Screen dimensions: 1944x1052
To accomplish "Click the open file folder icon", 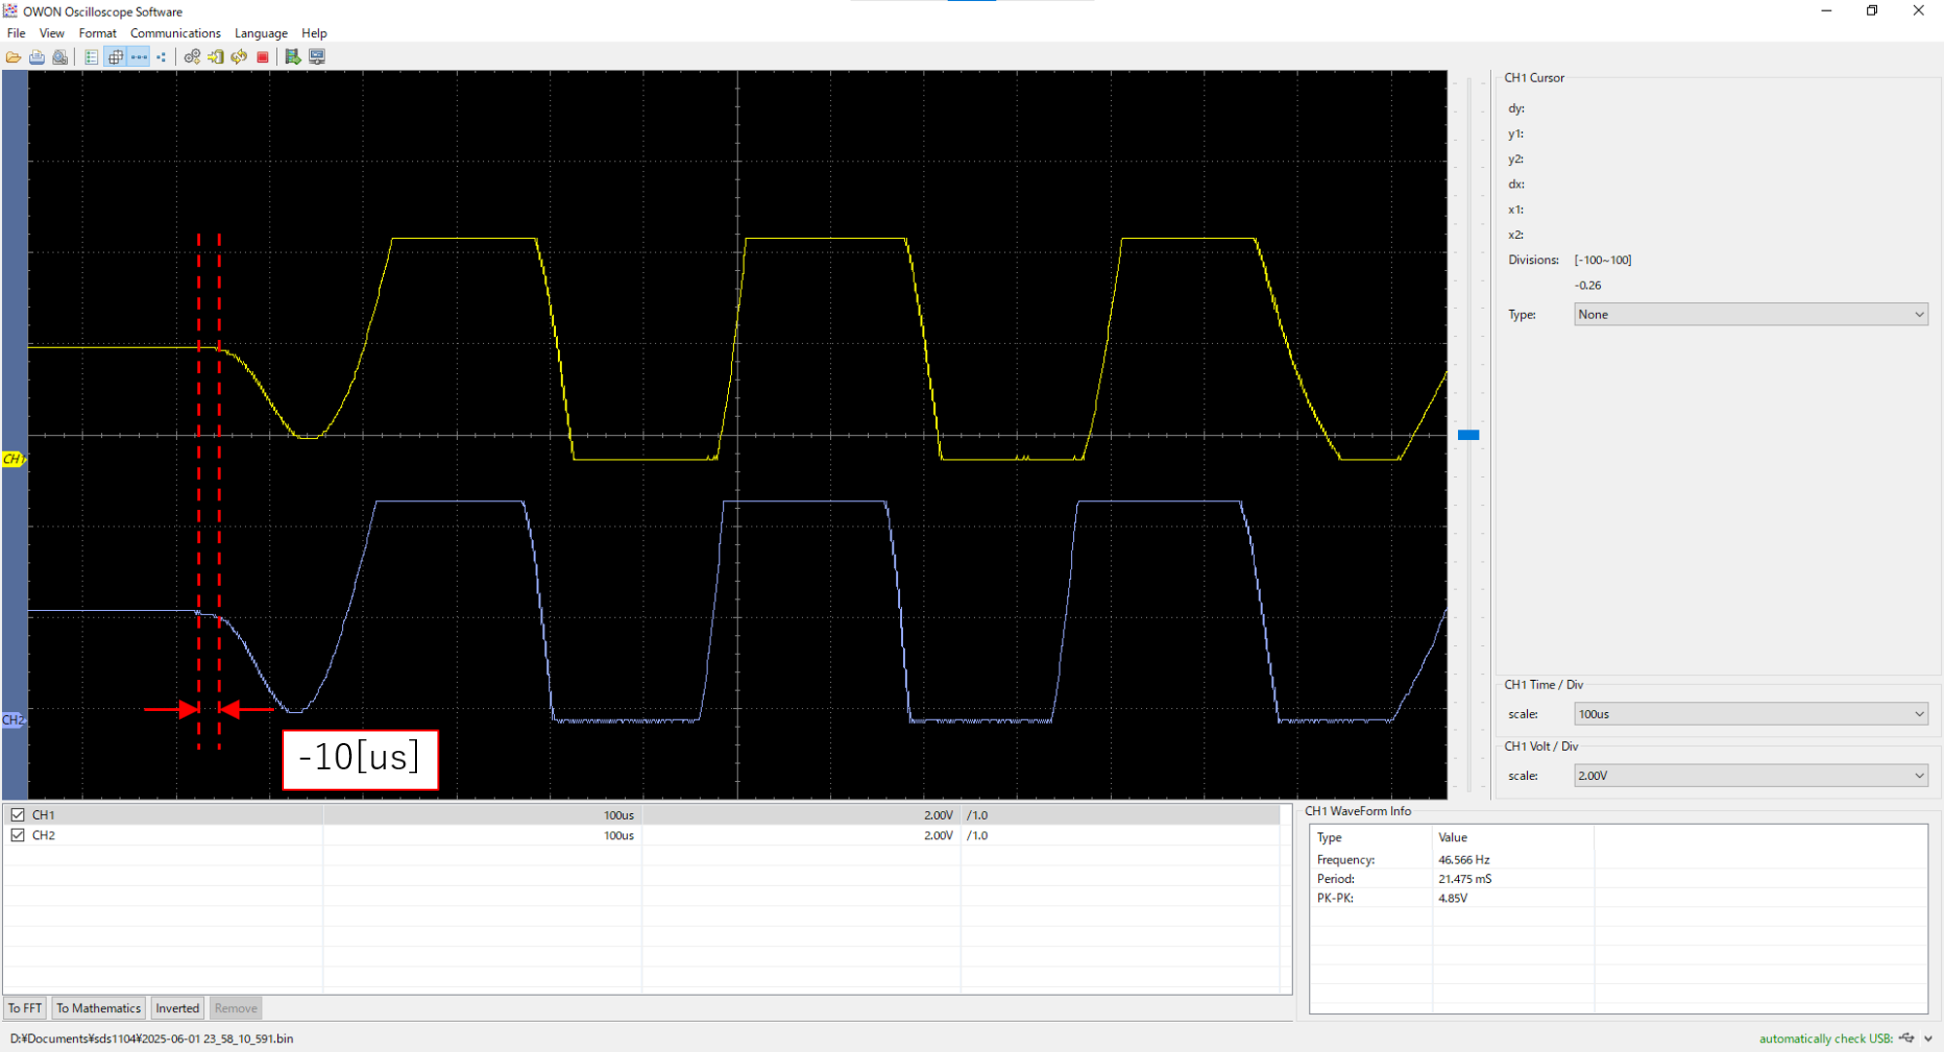I will coord(14,57).
